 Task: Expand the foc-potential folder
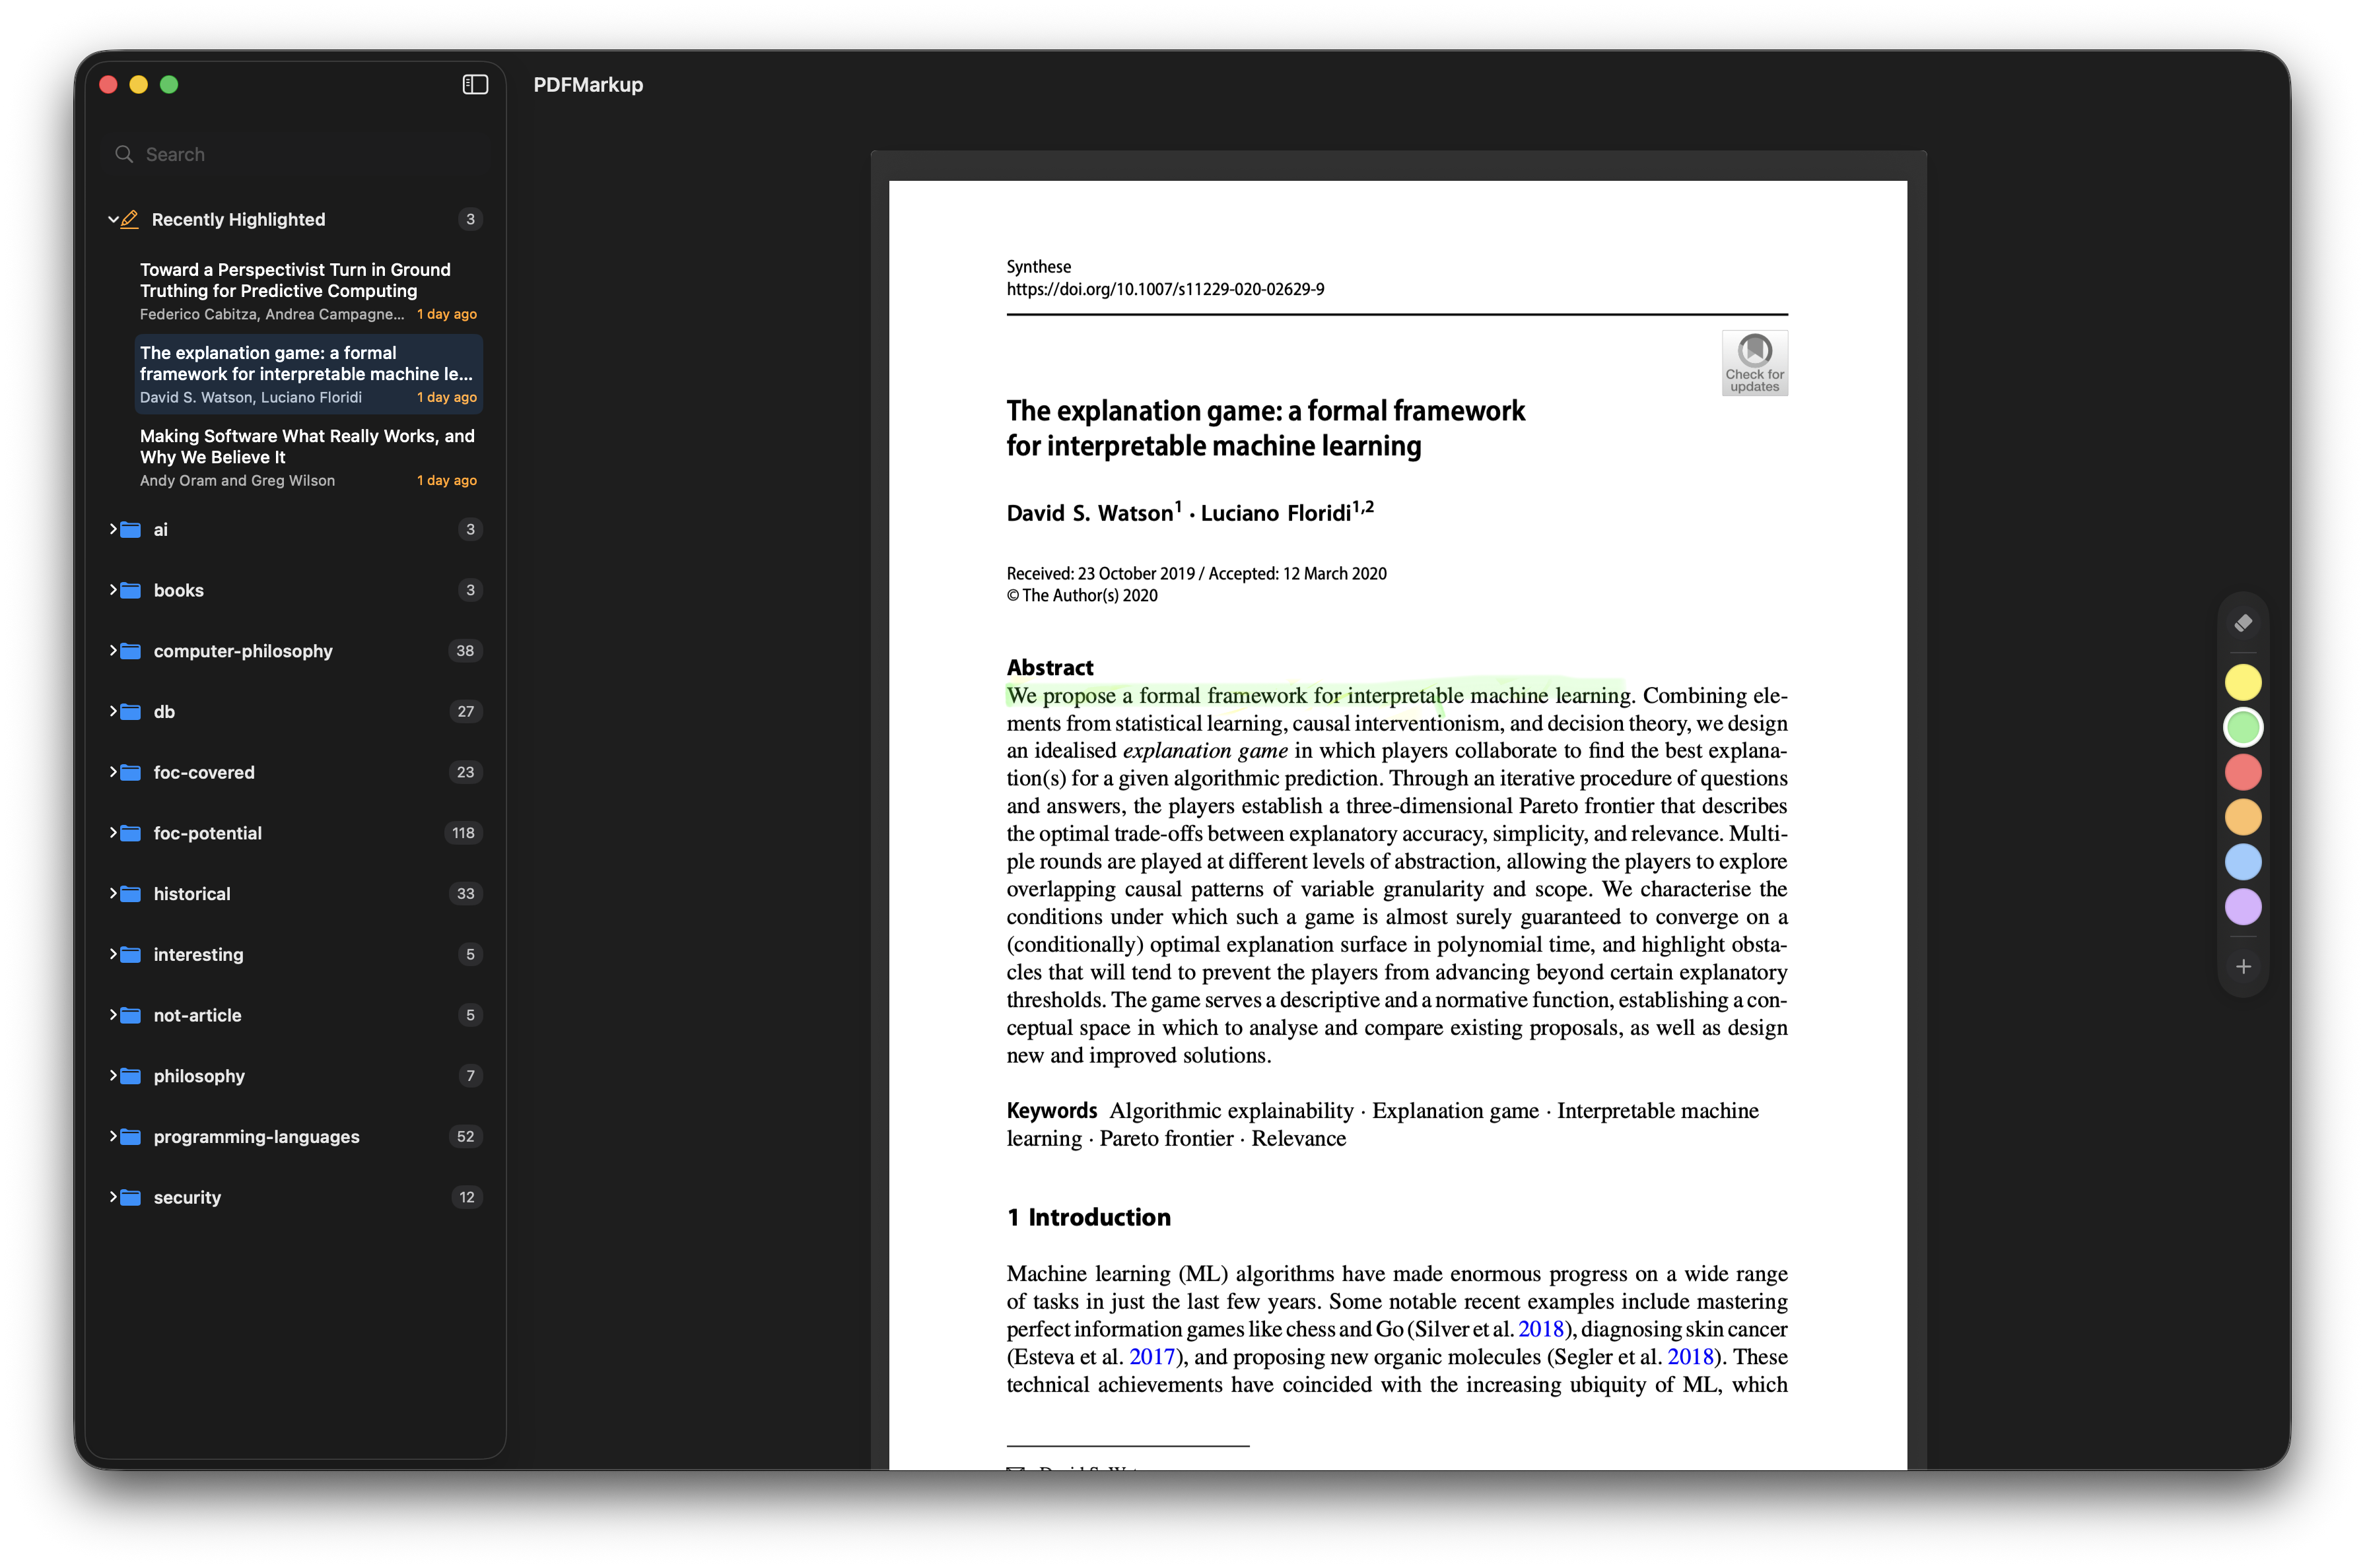(x=113, y=832)
